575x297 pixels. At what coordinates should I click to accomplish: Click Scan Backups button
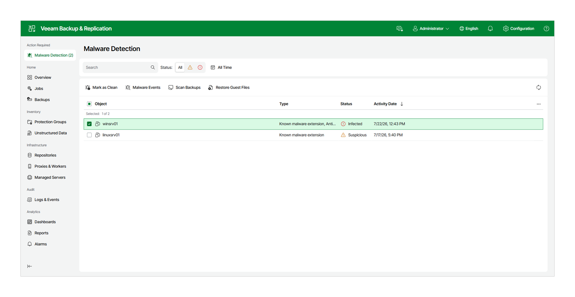pos(184,88)
